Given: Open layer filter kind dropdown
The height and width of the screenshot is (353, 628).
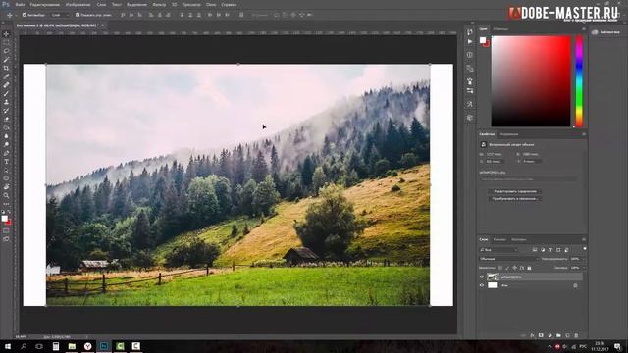Looking at the screenshot, I should pyautogui.click(x=498, y=250).
